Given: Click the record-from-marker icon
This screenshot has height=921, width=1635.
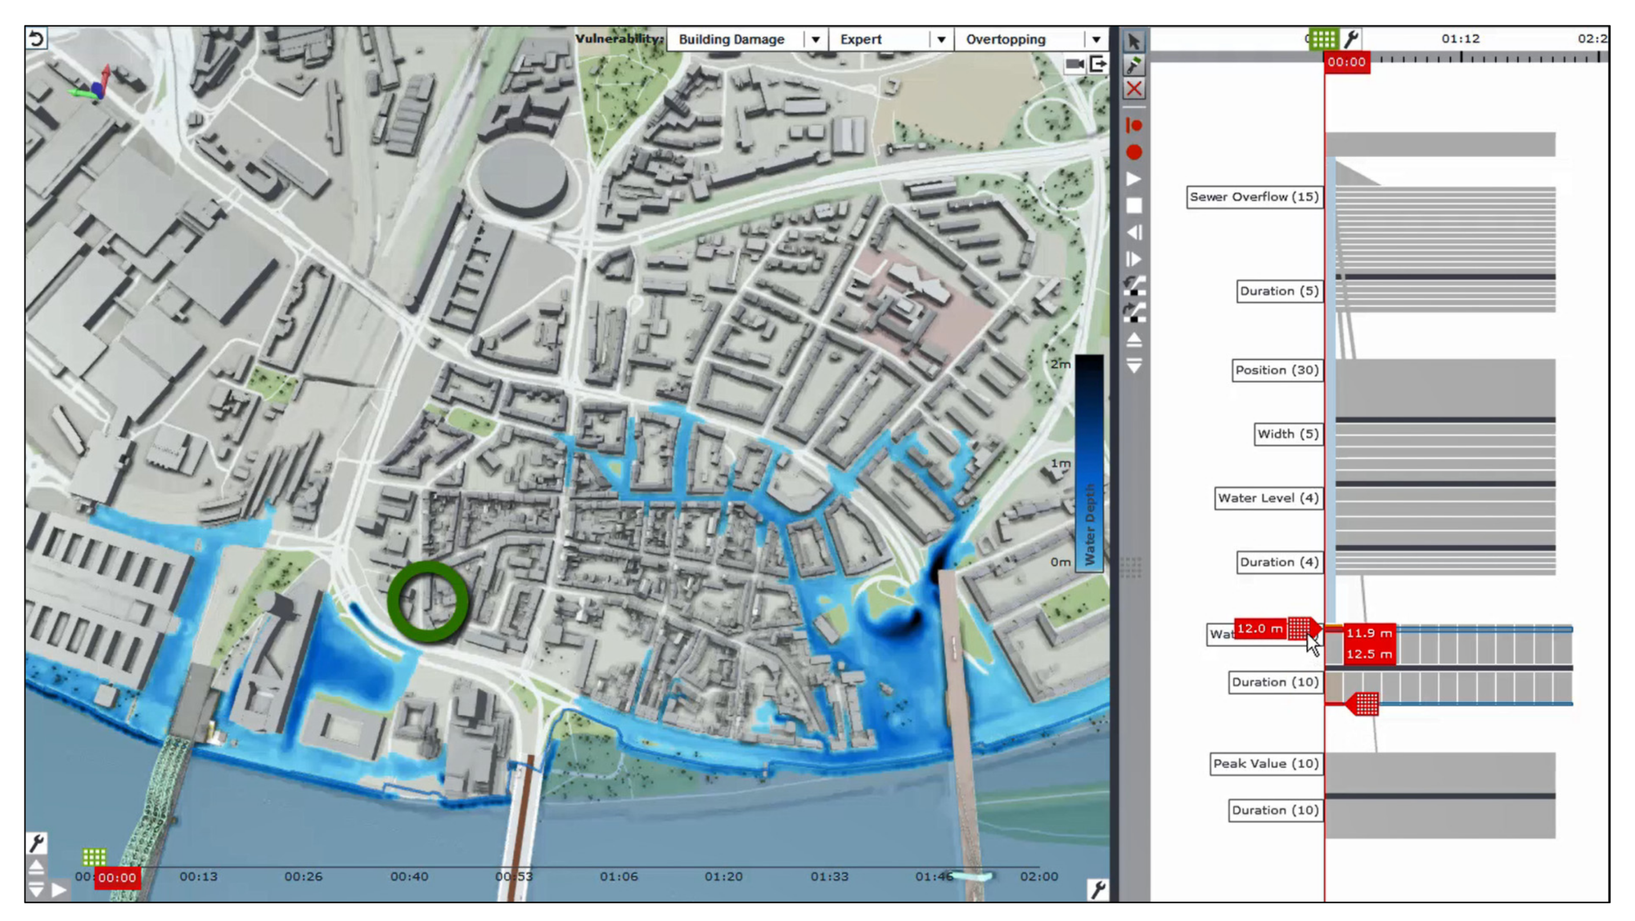Looking at the screenshot, I should point(1134,125).
